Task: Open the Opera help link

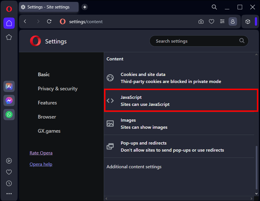Action: pos(41,164)
